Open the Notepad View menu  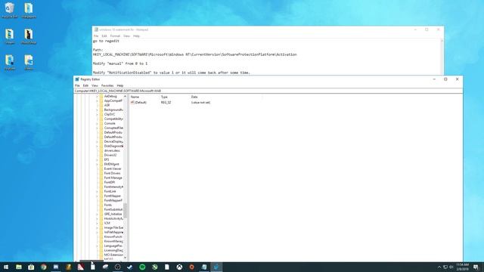[126, 36]
